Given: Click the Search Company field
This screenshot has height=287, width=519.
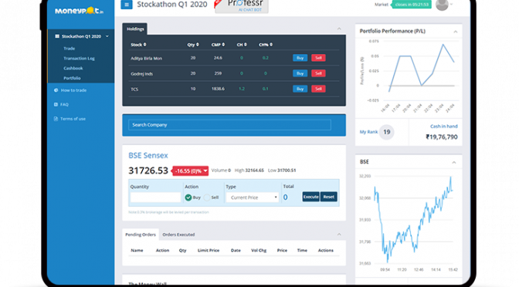Looking at the screenshot, I should pos(229,125).
